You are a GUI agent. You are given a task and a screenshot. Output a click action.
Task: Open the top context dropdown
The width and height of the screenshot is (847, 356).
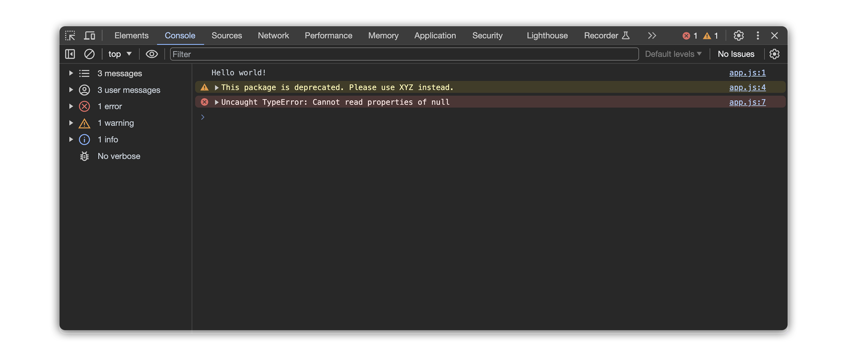tap(120, 54)
